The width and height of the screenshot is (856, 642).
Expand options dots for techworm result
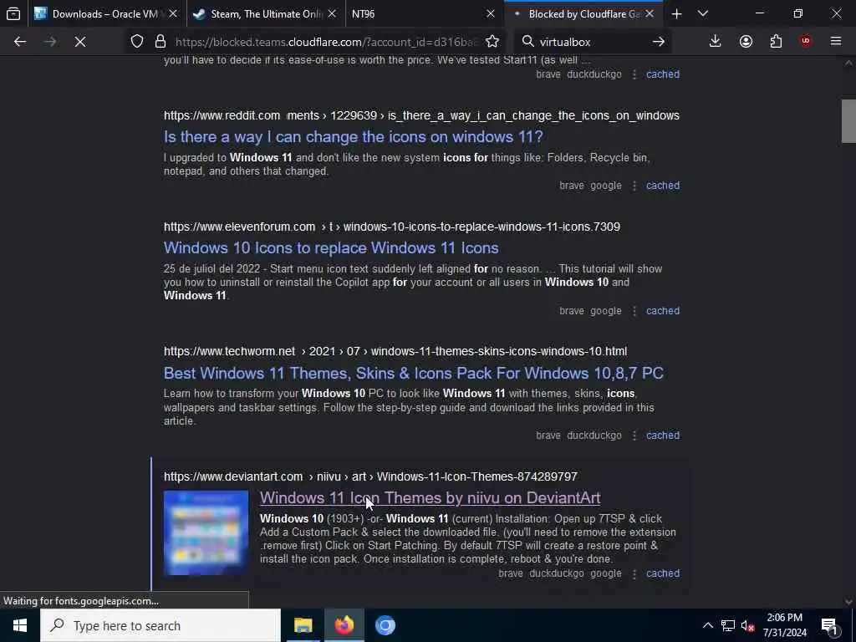[x=634, y=435]
